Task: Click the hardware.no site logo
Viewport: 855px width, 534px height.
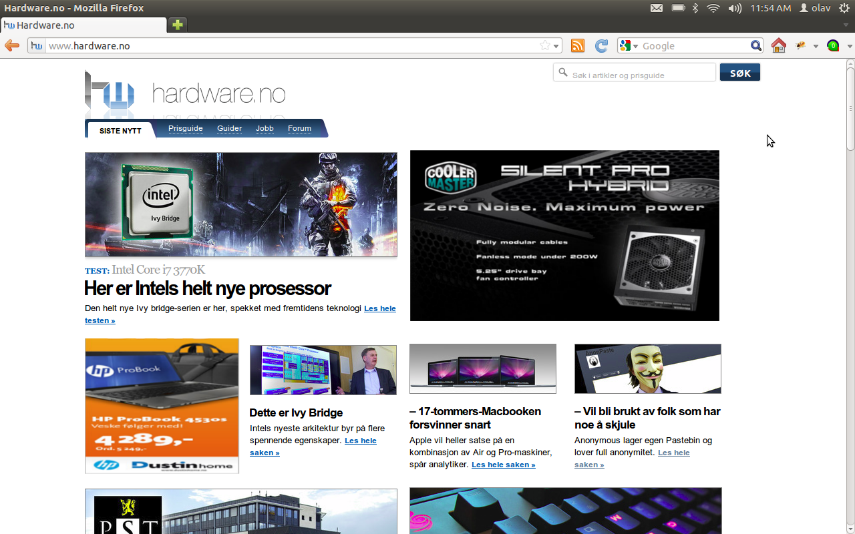Action: click(185, 93)
